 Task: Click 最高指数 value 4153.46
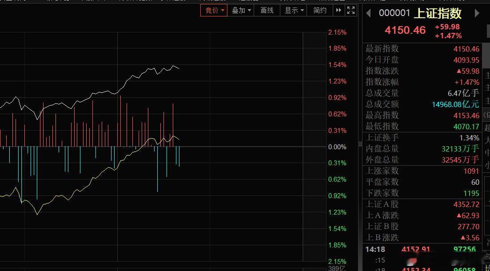pos(466,116)
